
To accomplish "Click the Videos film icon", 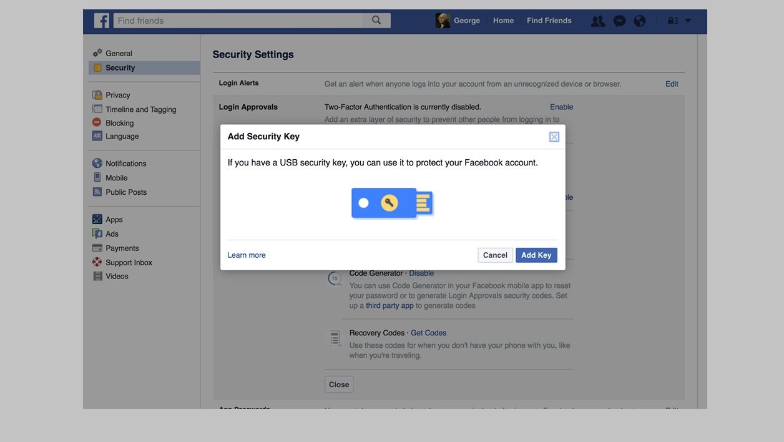I will click(x=97, y=276).
